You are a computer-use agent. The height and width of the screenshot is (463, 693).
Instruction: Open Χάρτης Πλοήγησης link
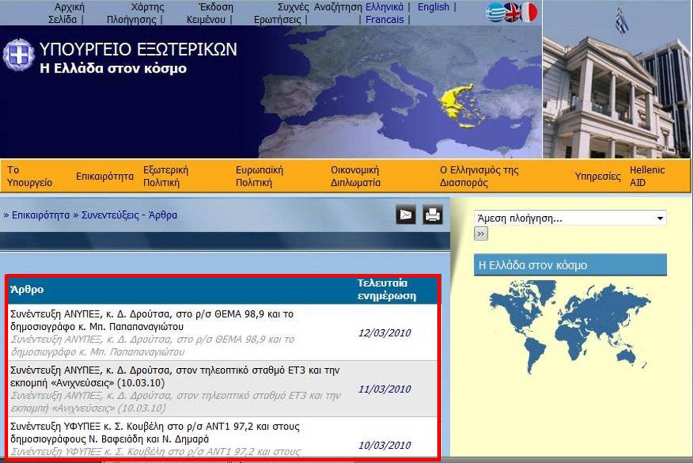click(135, 13)
